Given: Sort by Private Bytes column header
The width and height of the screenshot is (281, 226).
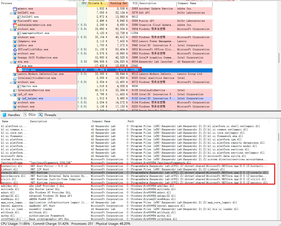Looking at the screenshot, I should point(98,3).
